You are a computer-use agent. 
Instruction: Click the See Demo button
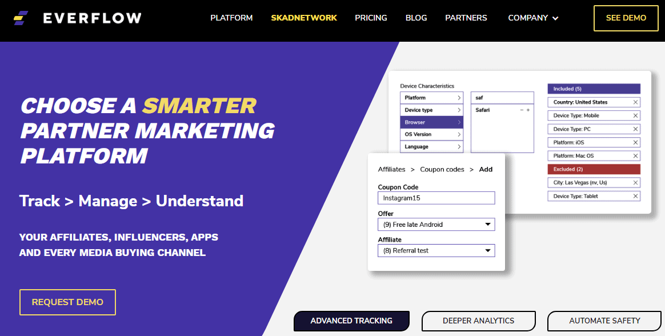click(x=626, y=18)
